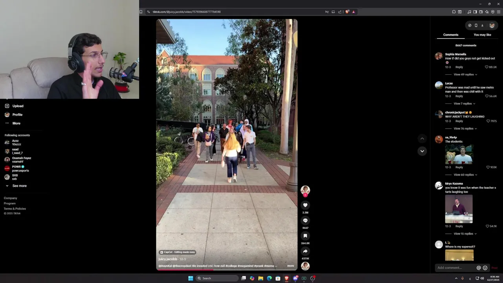Viewport: 503px width, 283px height.
Task: Open Windows Start button
Action: [x=191, y=278]
